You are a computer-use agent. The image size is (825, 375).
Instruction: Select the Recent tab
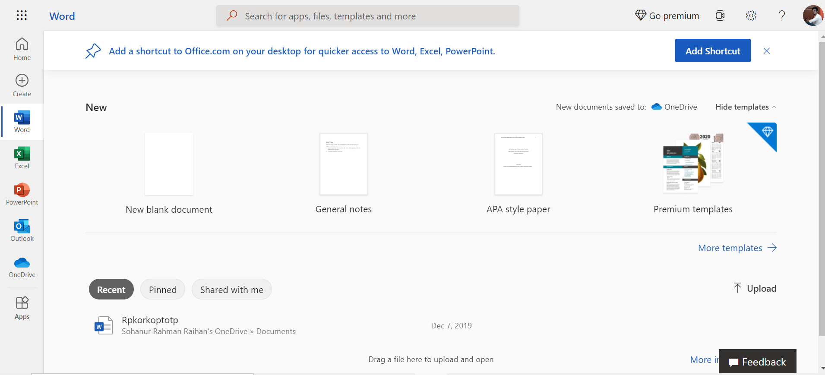coord(111,290)
